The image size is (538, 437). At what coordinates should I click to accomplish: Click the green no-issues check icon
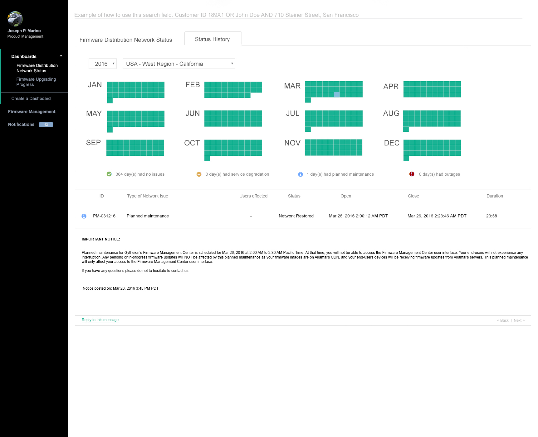coord(109,174)
